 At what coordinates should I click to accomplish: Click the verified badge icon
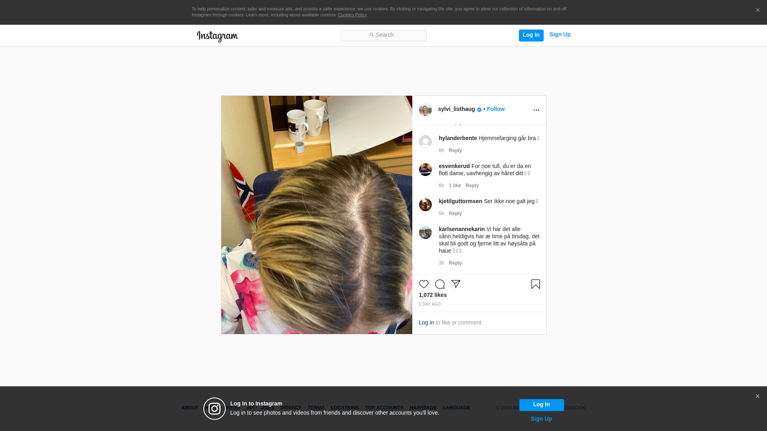tap(479, 110)
